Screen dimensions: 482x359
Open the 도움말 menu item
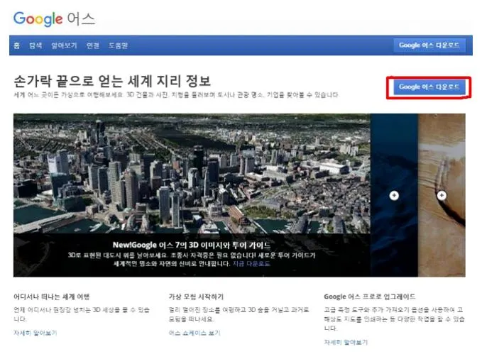coord(118,45)
